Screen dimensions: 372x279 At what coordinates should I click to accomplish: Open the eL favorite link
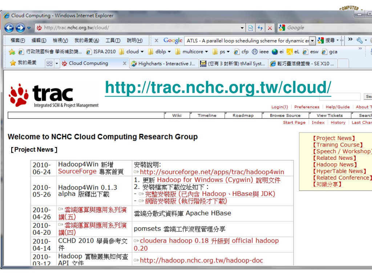tap(293, 52)
